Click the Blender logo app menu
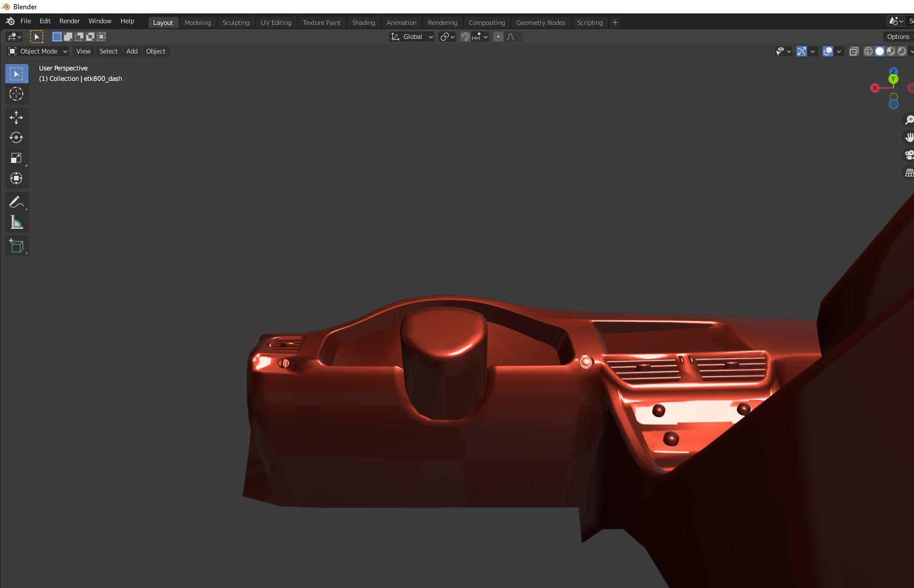 pyautogui.click(x=10, y=21)
